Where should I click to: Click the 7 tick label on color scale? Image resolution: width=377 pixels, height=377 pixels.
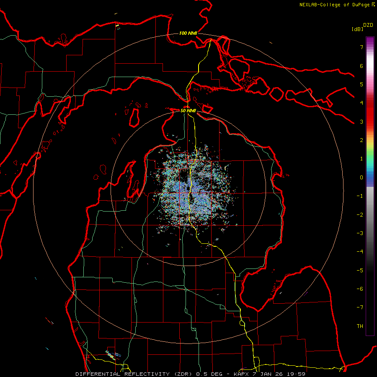[x=362, y=47]
